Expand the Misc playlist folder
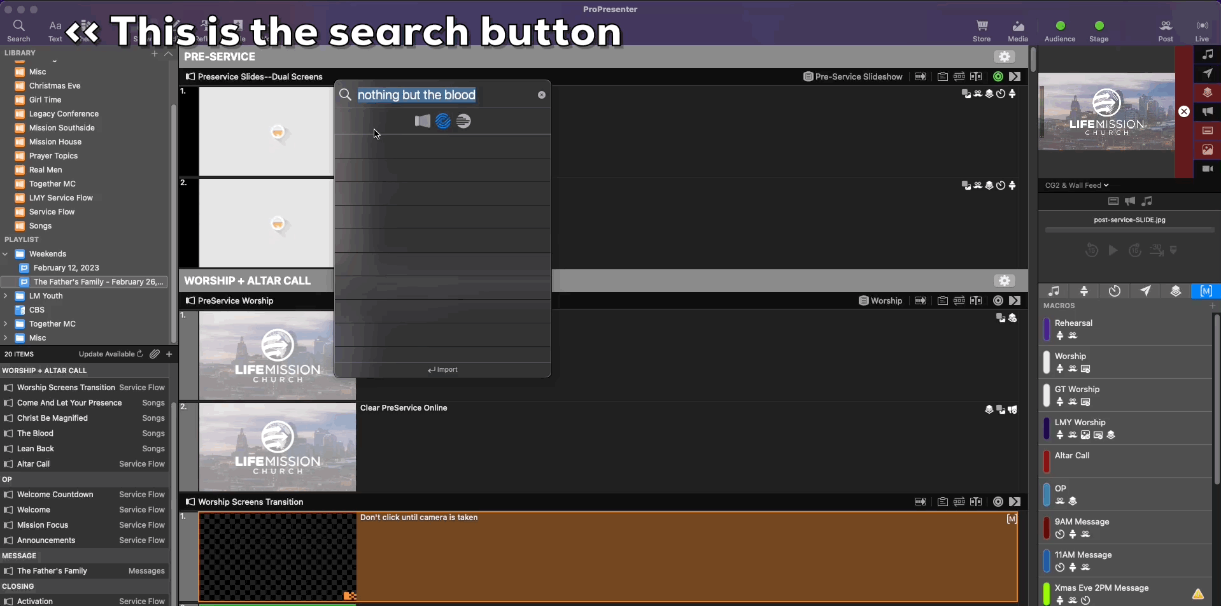1221x606 pixels. (x=6, y=338)
